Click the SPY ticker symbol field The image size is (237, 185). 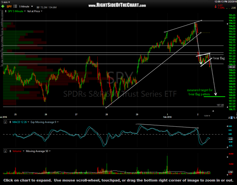tap(9, 7)
